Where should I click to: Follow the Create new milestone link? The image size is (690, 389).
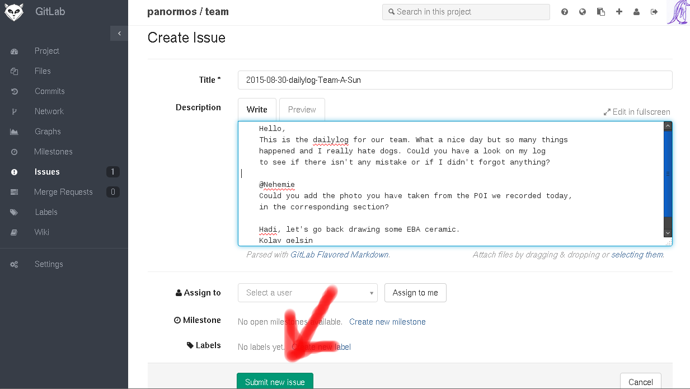[387, 322]
